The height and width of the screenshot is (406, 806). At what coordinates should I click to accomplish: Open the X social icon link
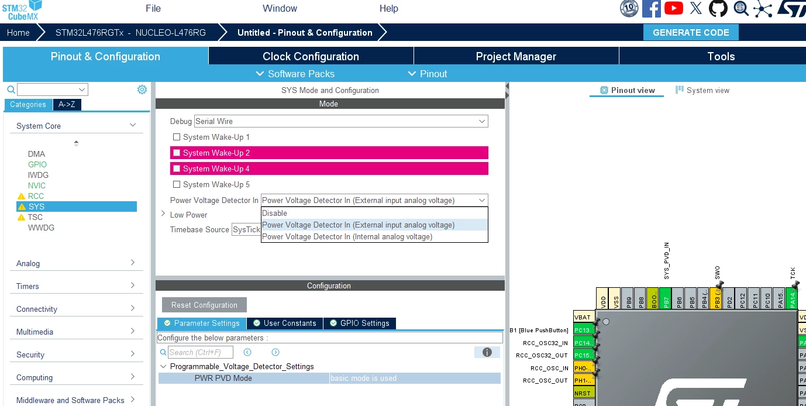pos(695,8)
